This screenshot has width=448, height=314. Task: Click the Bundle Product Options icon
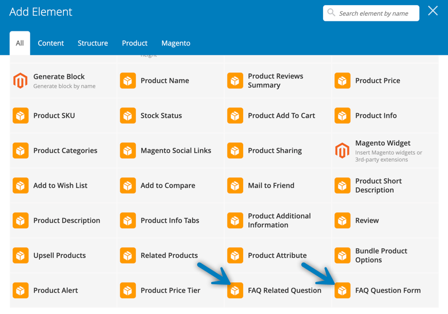coord(342,255)
